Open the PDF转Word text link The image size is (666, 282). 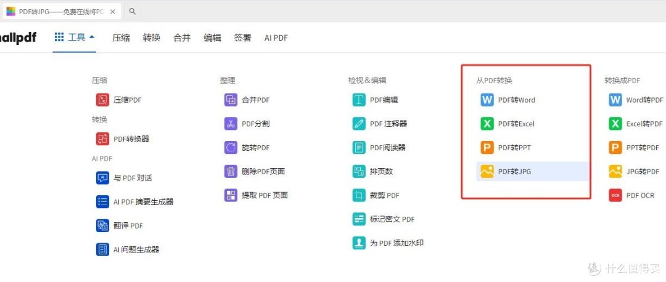(x=517, y=100)
